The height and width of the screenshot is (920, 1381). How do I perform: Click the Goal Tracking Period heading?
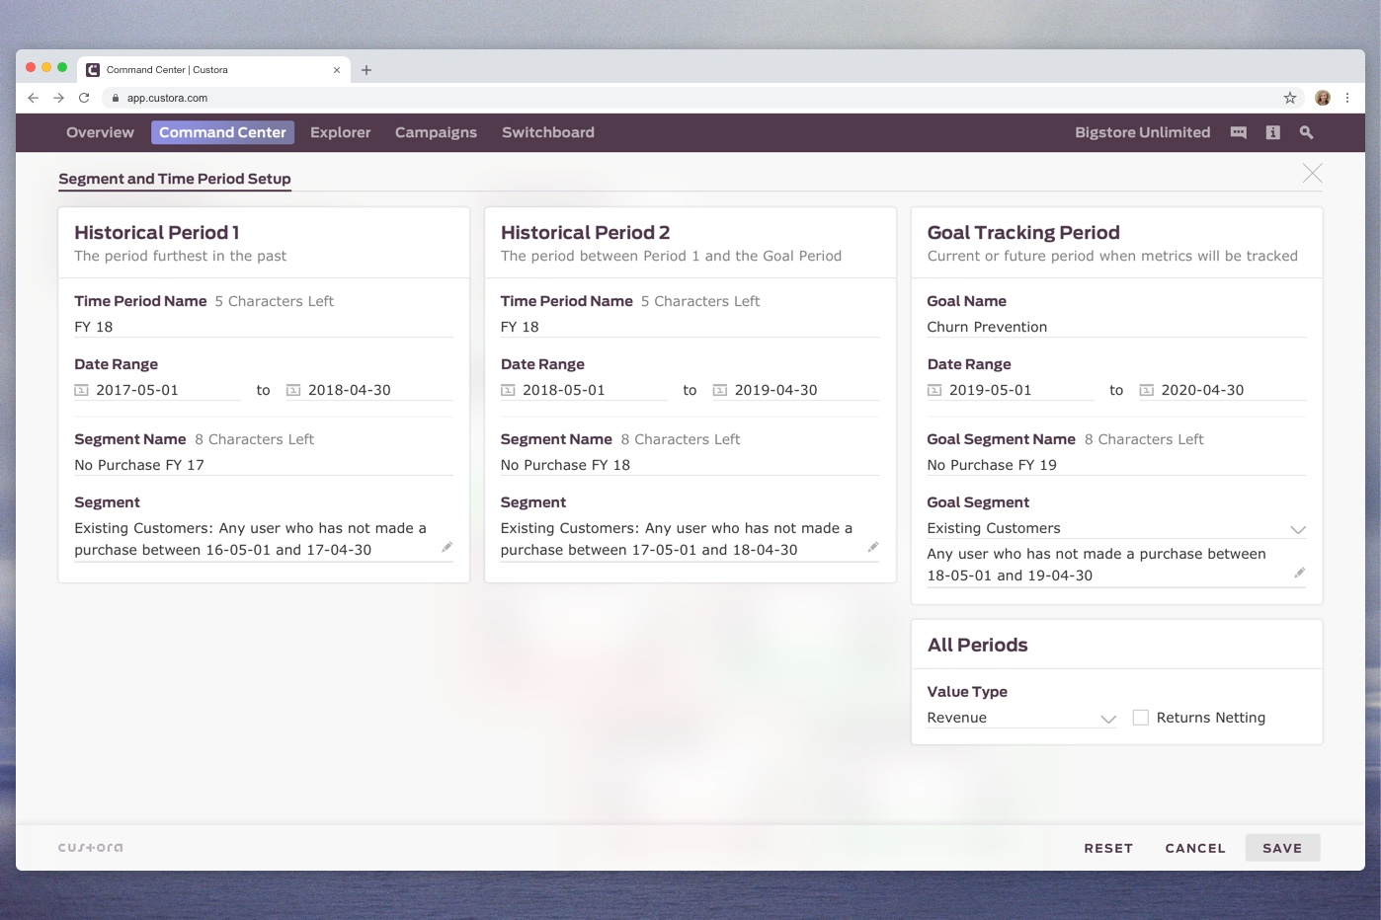[1023, 233]
